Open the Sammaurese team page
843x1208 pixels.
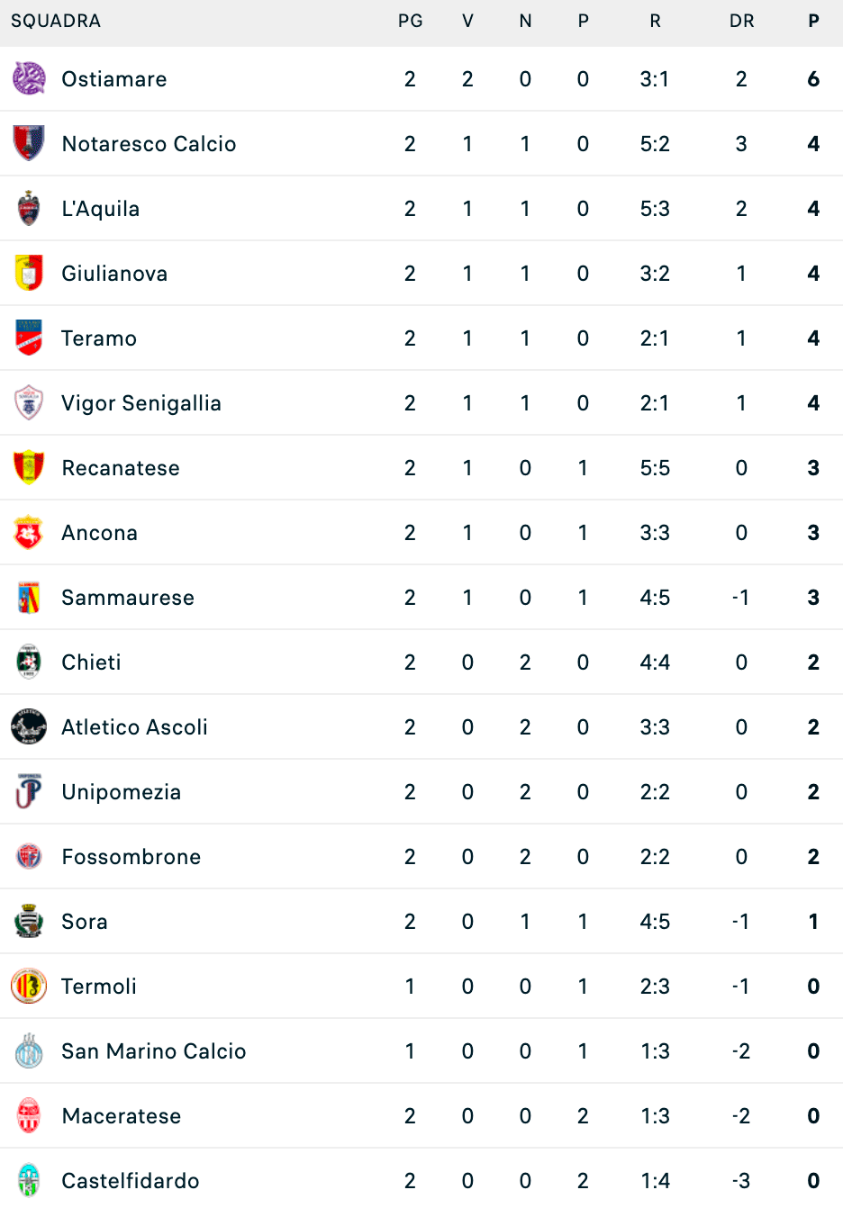point(128,598)
